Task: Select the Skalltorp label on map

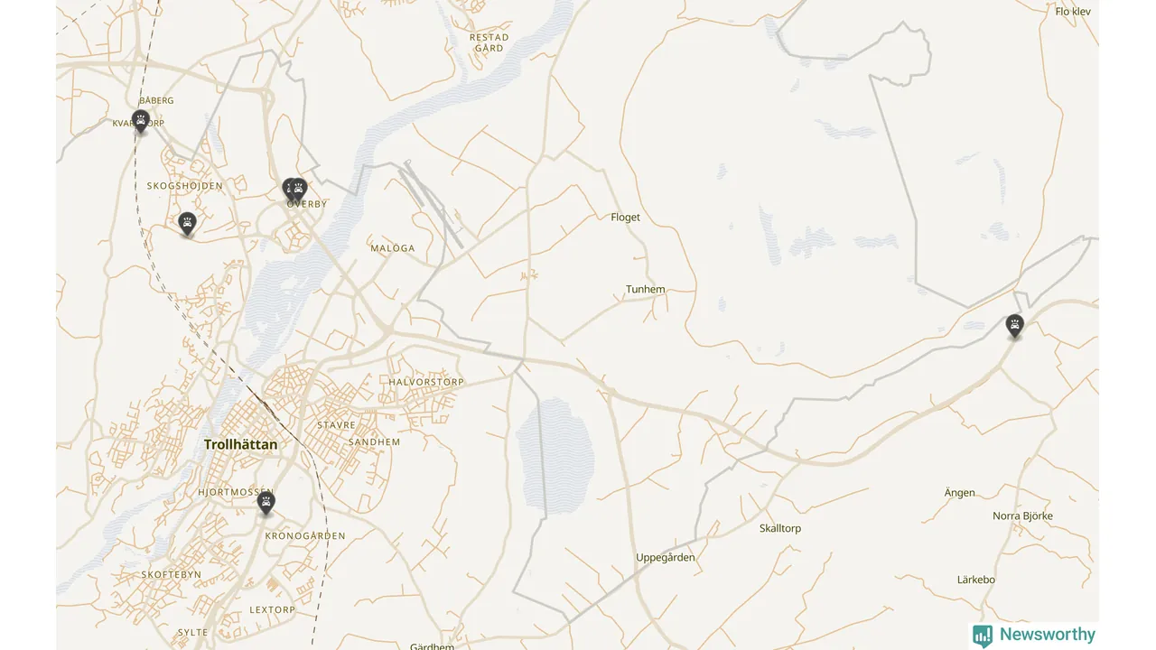Action: tap(780, 528)
